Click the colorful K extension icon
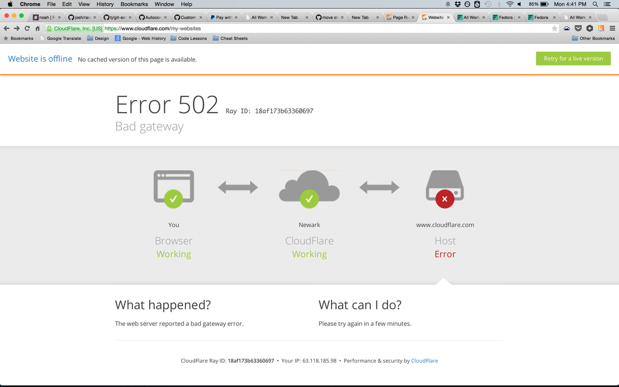The height and width of the screenshot is (387, 619). (601, 28)
